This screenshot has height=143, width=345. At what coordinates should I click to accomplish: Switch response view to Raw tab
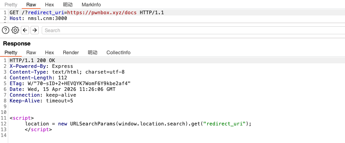[x=31, y=52]
